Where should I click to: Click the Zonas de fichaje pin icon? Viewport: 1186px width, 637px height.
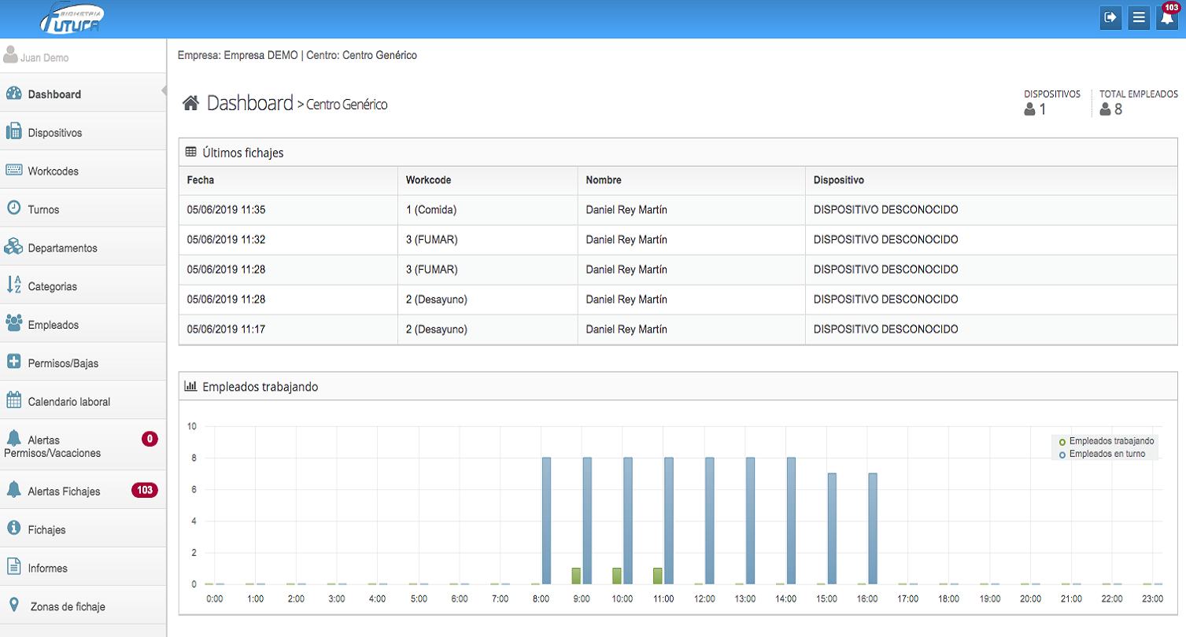click(x=13, y=605)
